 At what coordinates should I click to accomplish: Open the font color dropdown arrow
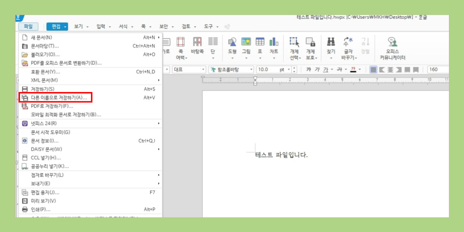360,70
